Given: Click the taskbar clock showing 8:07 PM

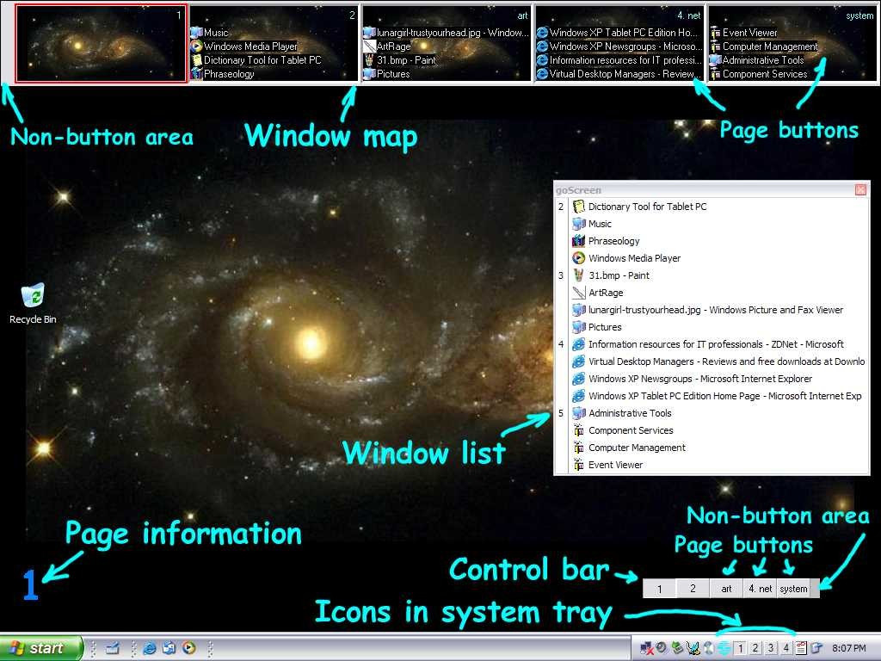Looking at the screenshot, I should pyautogui.click(x=849, y=649).
